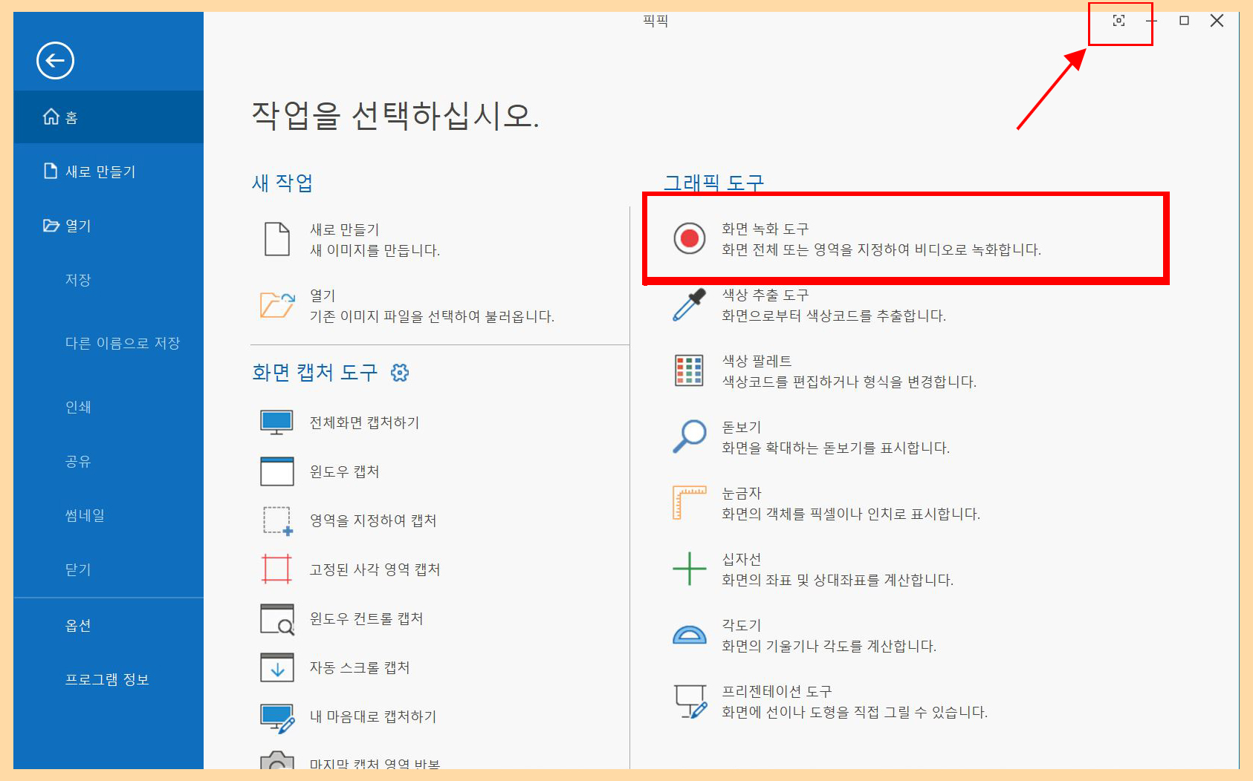Viewport: 1253px width, 781px height.
Task: Click the 색상 팔레트 grid icon
Action: point(689,370)
